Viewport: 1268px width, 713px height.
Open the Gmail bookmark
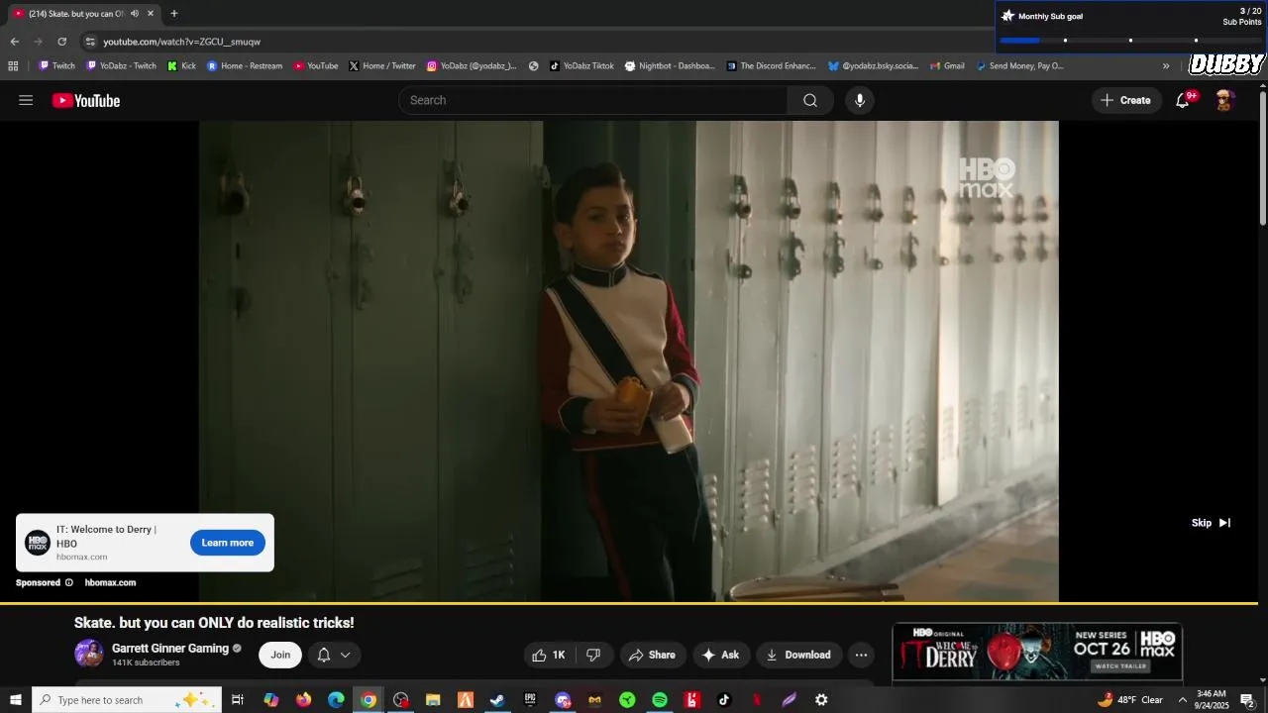[x=947, y=66]
